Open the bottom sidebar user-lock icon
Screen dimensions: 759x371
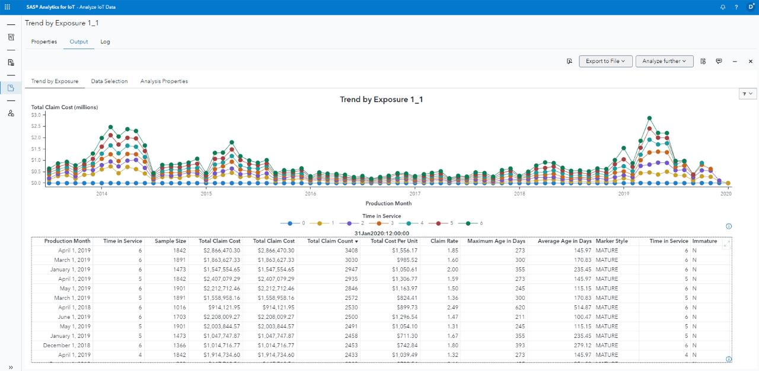pos(11,113)
